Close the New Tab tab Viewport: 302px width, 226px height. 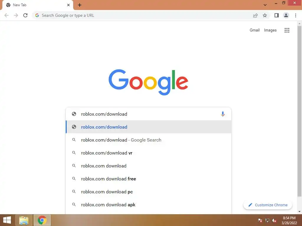pos(68,5)
